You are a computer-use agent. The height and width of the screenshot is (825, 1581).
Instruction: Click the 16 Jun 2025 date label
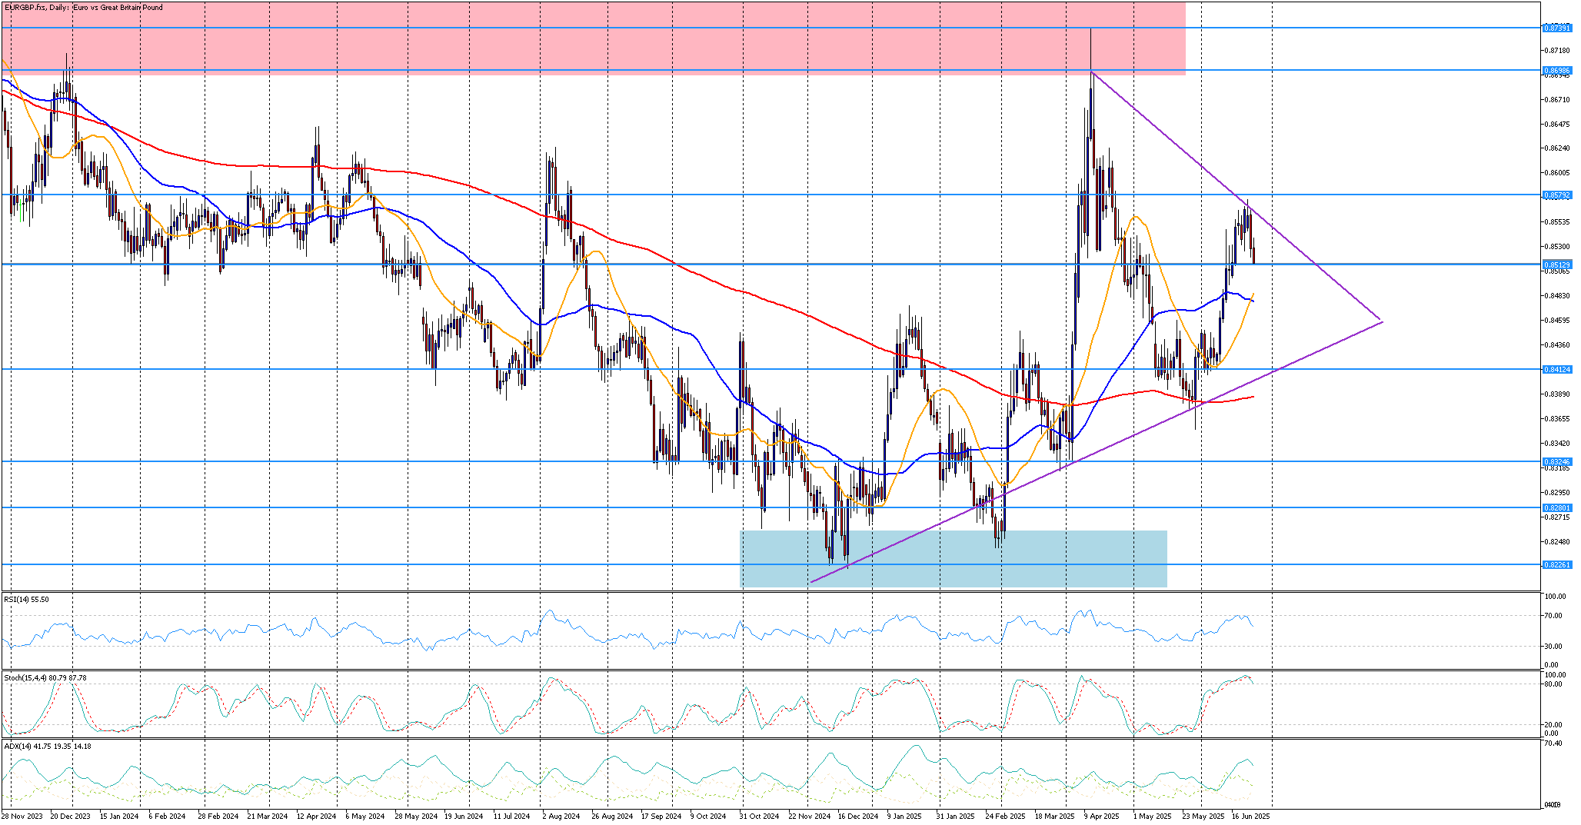[1251, 816]
